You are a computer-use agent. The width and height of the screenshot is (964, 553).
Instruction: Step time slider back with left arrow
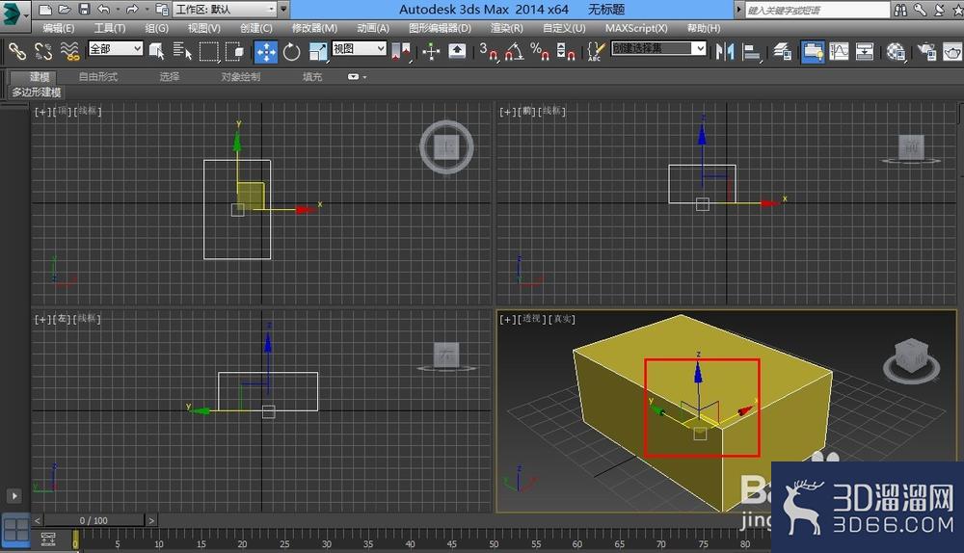38,520
